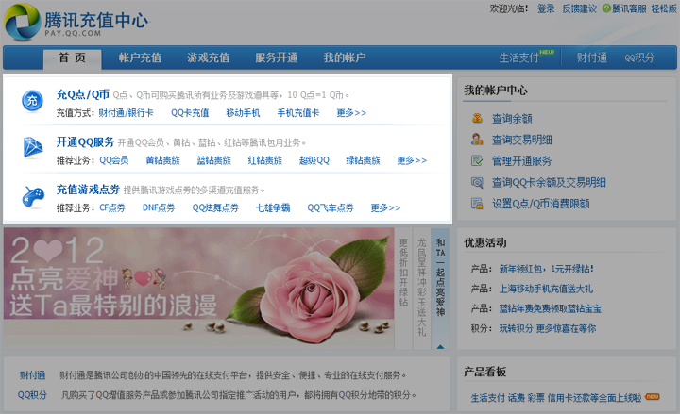Click the round 充 Q点/Q币 icon

click(x=32, y=101)
